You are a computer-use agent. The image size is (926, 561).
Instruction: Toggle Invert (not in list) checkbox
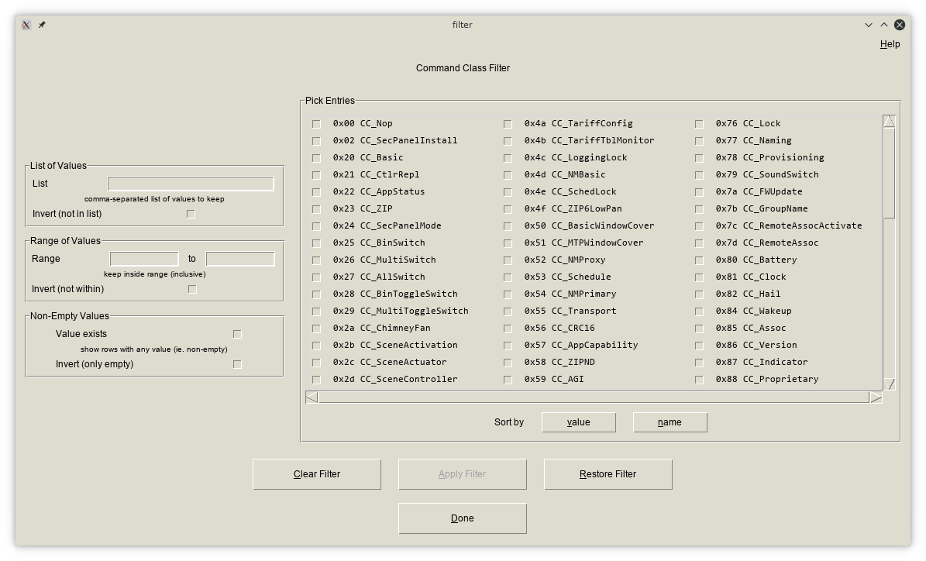pos(191,214)
